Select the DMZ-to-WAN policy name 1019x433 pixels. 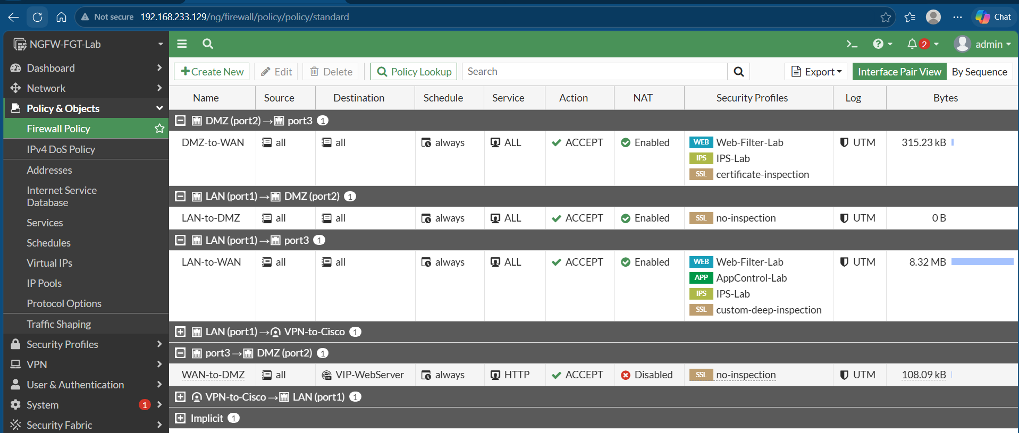coord(213,142)
